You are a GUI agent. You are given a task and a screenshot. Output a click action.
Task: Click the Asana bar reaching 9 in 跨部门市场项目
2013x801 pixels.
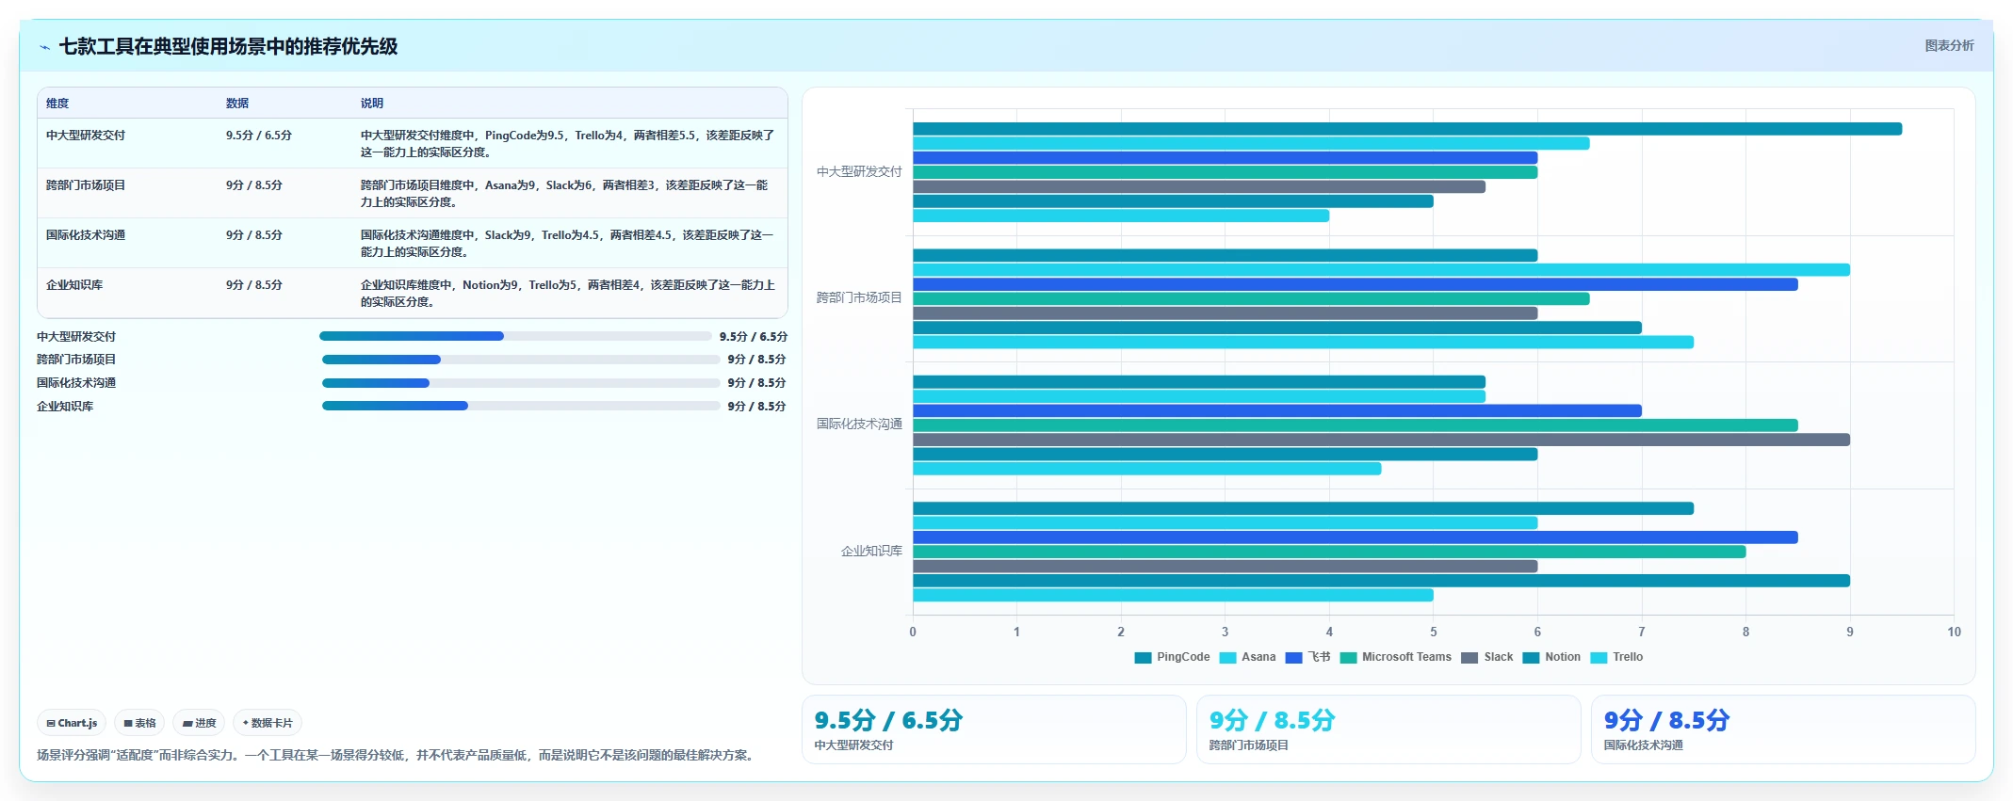1381,270
